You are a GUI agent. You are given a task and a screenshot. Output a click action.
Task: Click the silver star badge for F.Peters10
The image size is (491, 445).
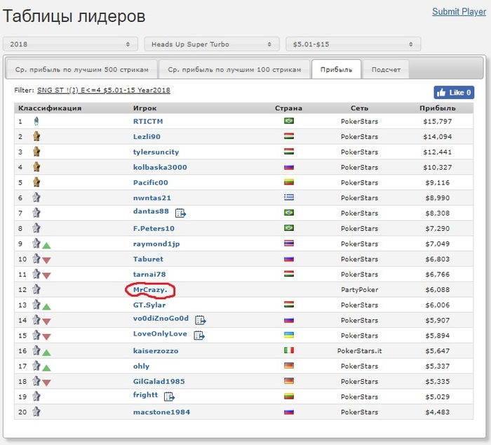pos(36,228)
